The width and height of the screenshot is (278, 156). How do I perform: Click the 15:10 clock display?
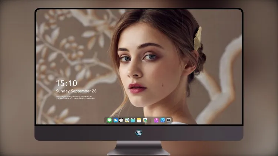pos(66,83)
